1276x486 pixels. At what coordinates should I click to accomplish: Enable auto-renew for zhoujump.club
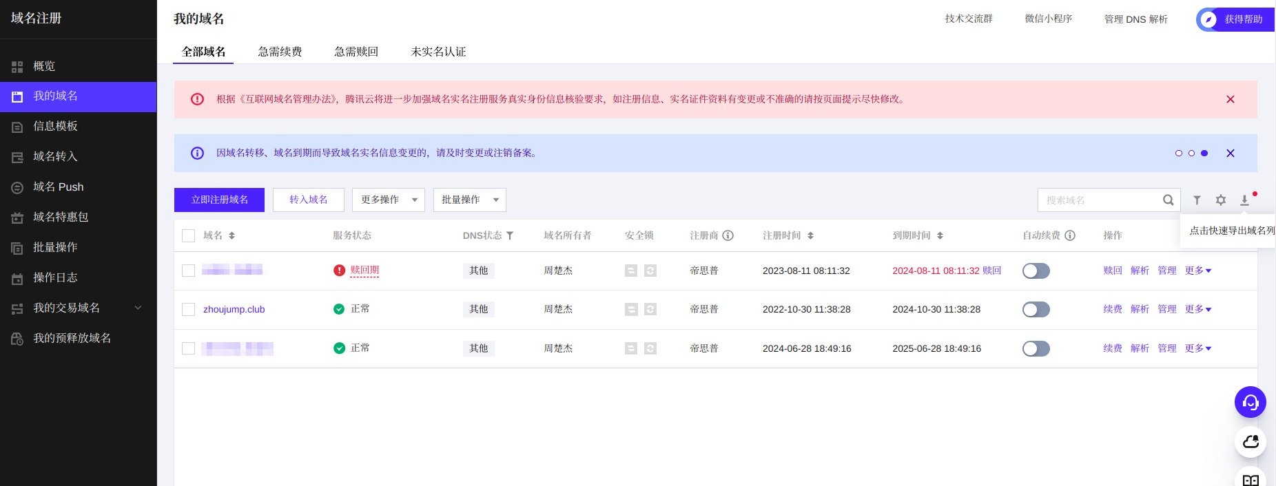pos(1036,310)
